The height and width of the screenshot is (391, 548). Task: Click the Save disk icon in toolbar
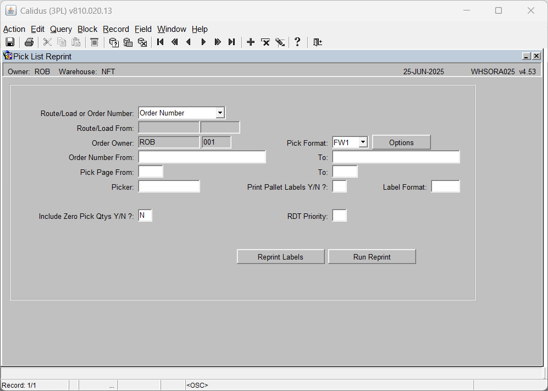[x=10, y=42]
